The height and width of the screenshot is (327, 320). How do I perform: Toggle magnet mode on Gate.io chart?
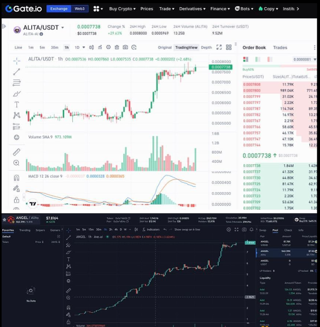coord(16,178)
